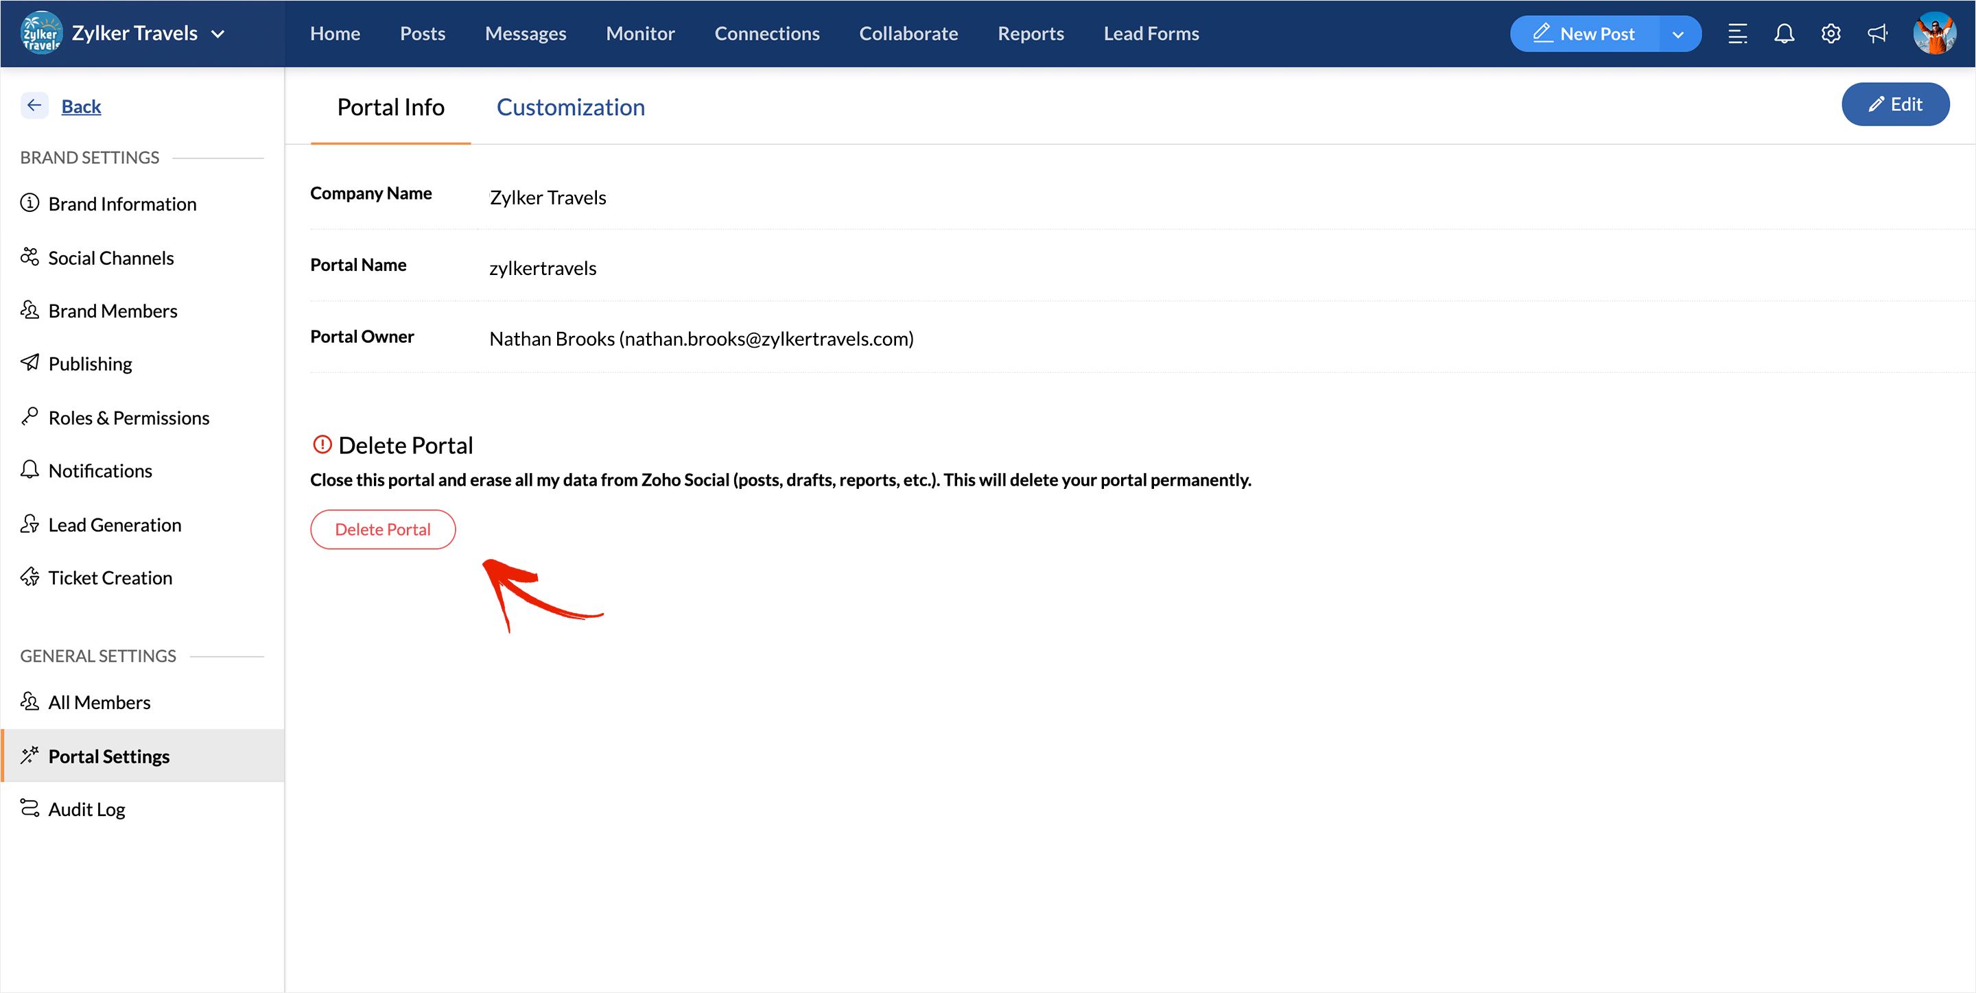This screenshot has width=1976, height=993.
Task: Click the 'Close this portal and erase' warning text
Action: tap(780, 480)
